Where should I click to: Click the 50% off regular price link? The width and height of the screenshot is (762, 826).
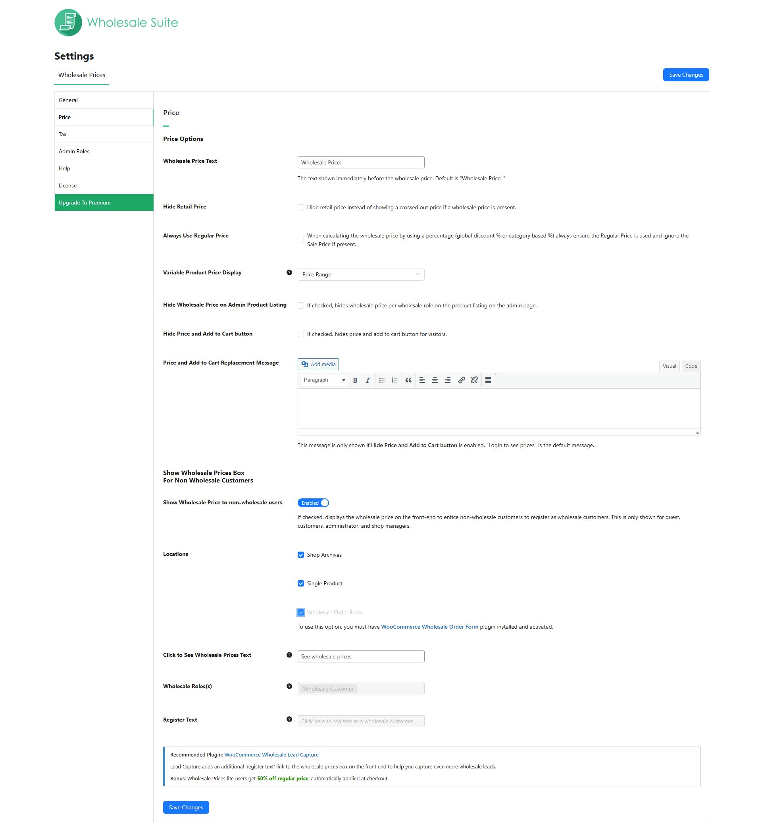pyautogui.click(x=283, y=778)
